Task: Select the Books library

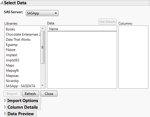Action: (x=10, y=29)
